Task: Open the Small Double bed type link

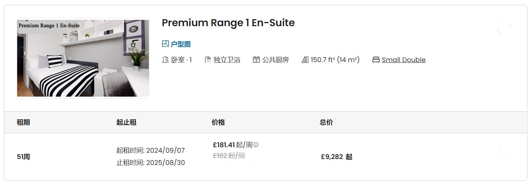Action: point(404,60)
